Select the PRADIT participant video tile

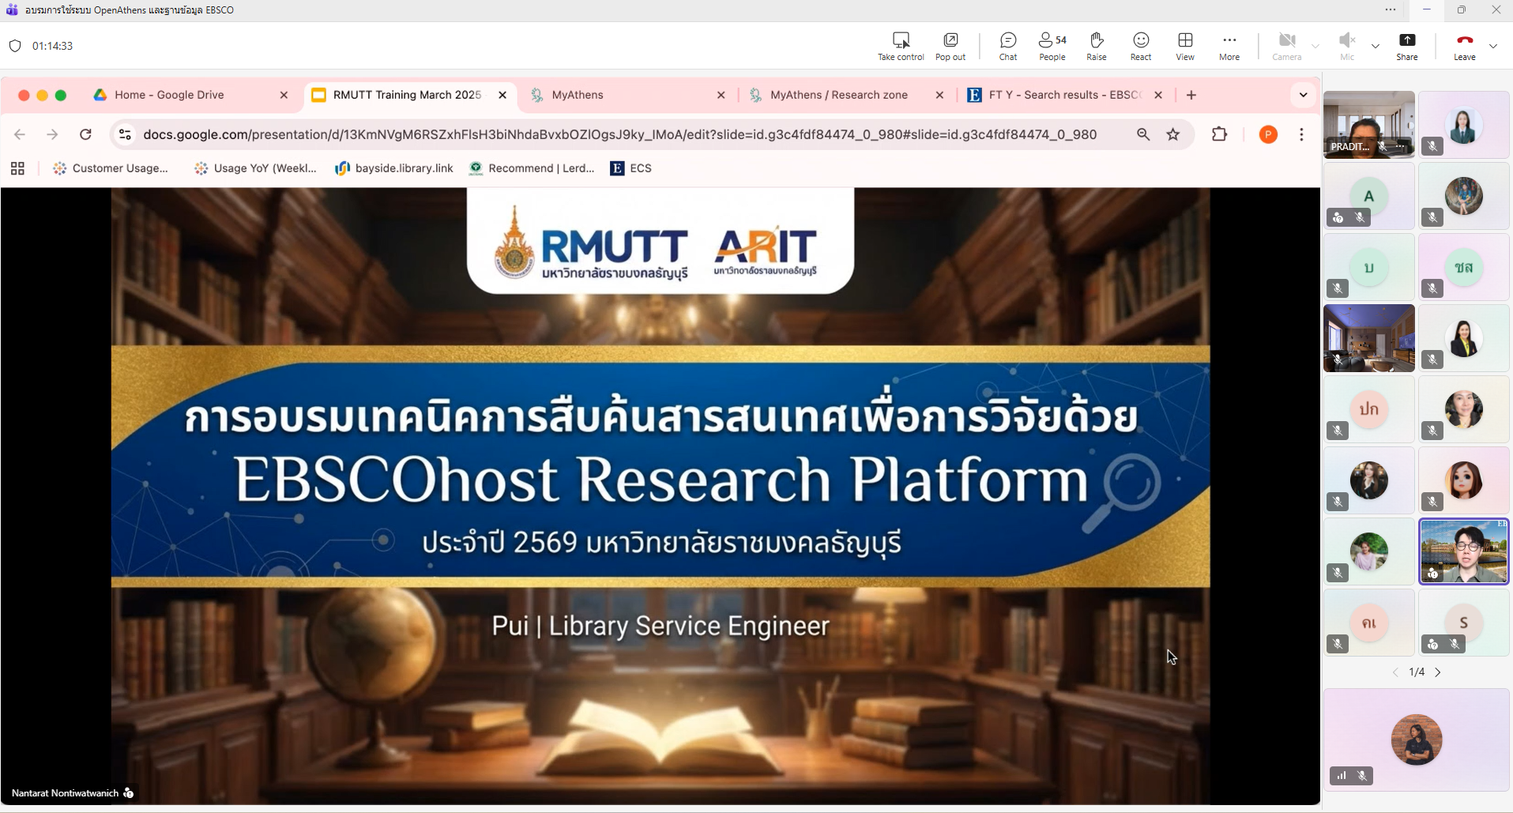click(1368, 124)
